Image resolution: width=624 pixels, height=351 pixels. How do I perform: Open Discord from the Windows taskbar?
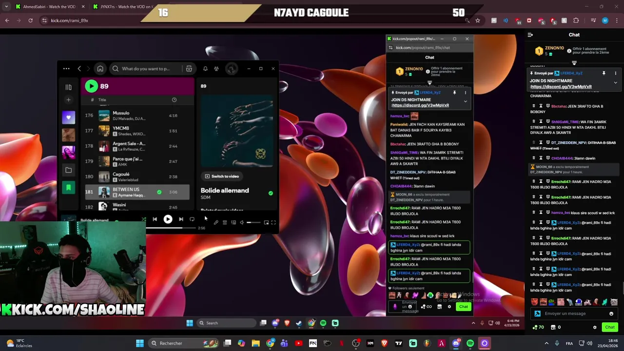(456, 343)
